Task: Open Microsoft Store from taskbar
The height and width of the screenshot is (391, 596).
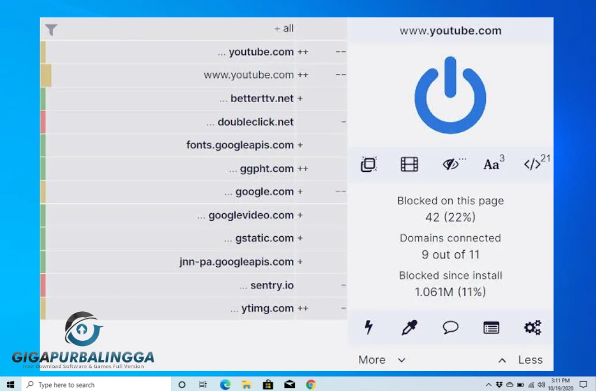Action: 268,385
